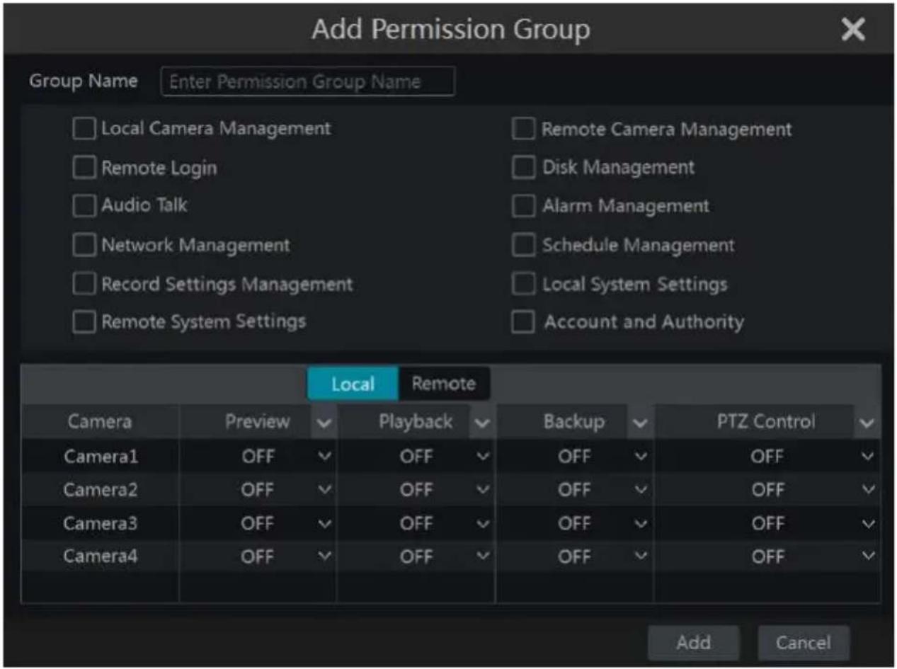Select the Camera1 row label
The width and height of the screenshot is (897, 669).
[100, 457]
